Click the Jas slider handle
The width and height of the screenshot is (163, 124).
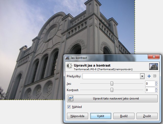[112, 83]
